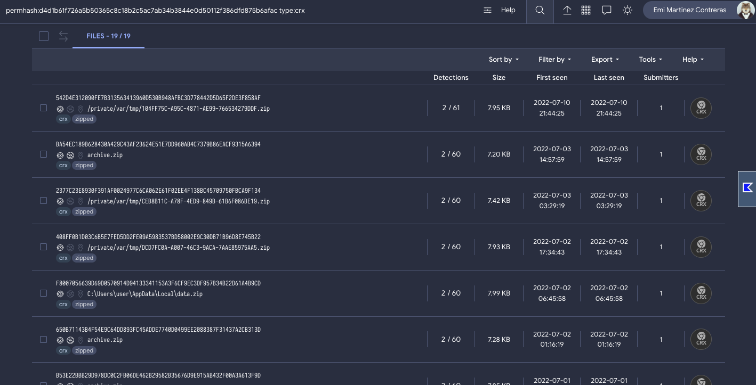Click Help link in the top bar
This screenshot has width=756, height=385.
click(508, 10)
